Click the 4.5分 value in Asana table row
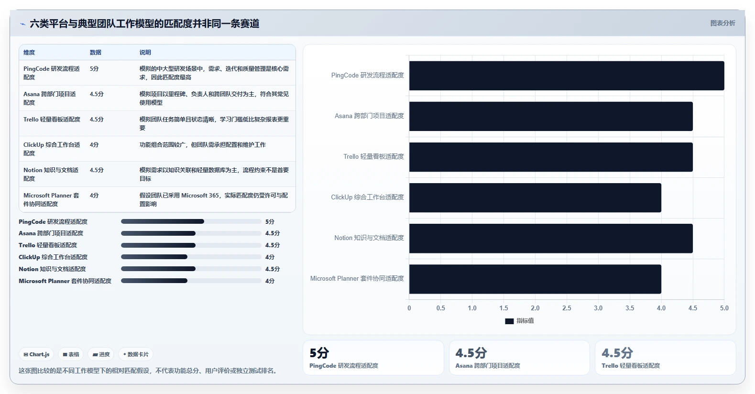 [97, 94]
